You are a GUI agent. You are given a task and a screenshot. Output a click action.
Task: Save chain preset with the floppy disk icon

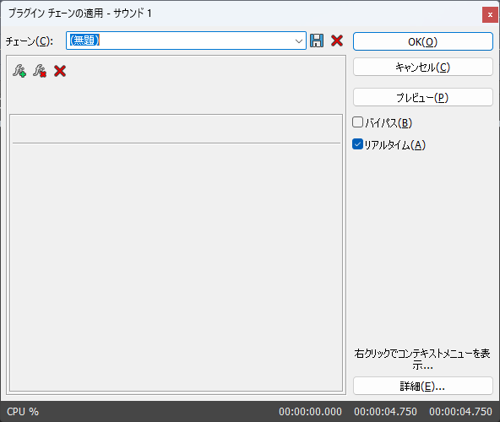(317, 41)
